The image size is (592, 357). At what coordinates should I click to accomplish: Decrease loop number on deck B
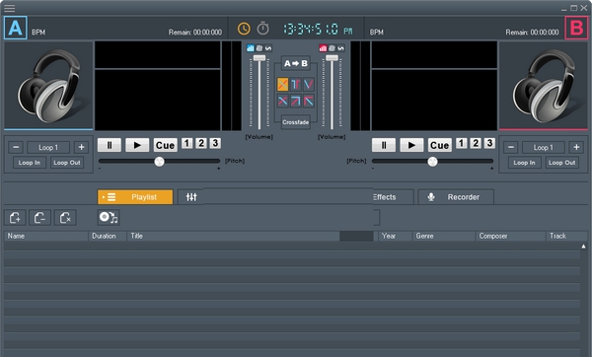coord(511,147)
